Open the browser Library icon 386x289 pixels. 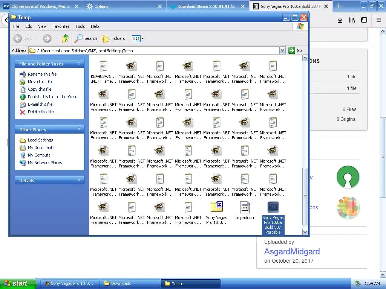coord(352,20)
